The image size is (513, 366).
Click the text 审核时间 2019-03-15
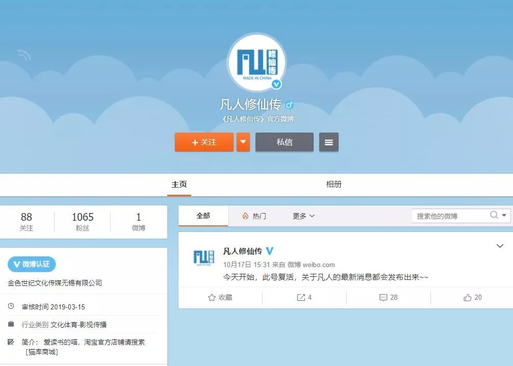click(54, 307)
